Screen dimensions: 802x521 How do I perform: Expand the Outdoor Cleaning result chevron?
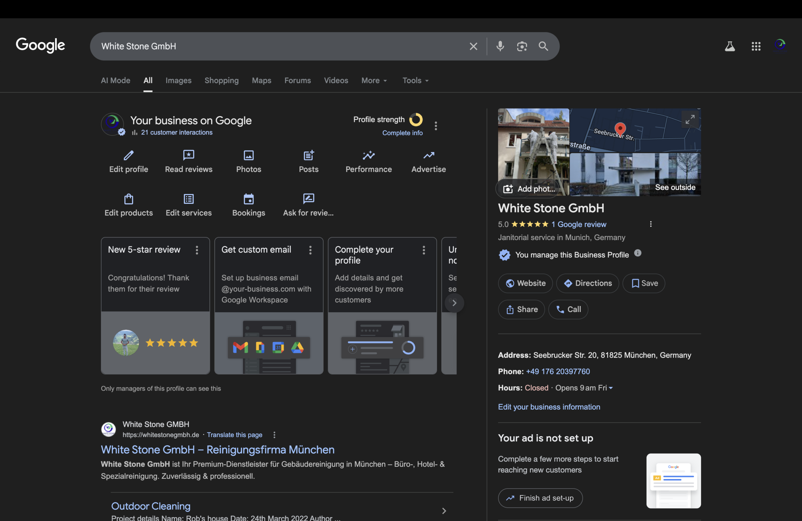444,511
